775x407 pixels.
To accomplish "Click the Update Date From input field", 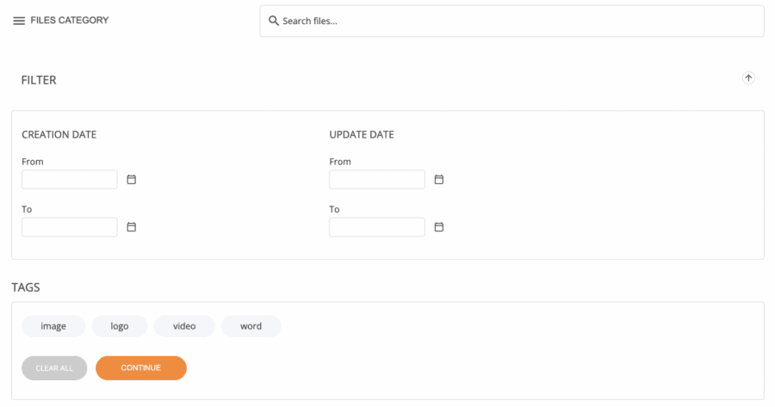I will pos(376,180).
